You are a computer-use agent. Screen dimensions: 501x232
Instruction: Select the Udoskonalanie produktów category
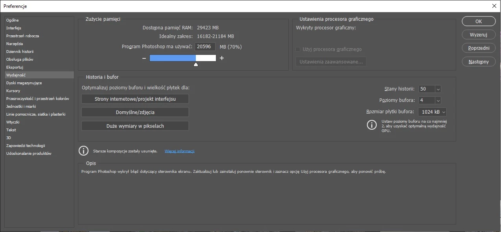tap(39, 153)
